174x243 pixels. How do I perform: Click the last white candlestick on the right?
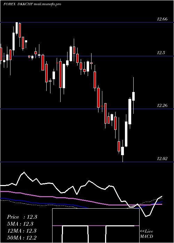133,96
